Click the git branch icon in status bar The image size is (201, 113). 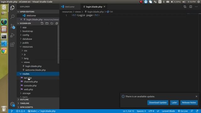(x=12, y=111)
